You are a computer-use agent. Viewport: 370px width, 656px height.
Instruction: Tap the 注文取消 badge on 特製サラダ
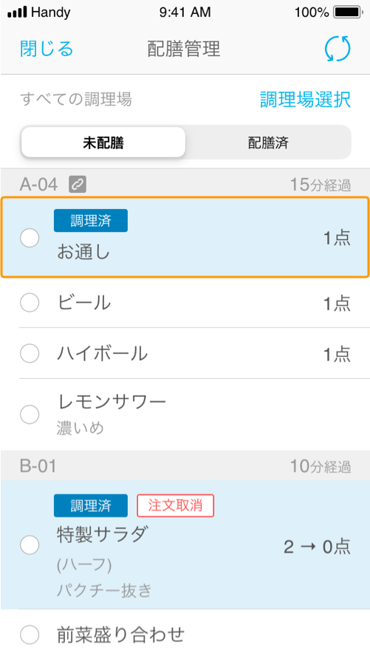pyautogui.click(x=176, y=505)
